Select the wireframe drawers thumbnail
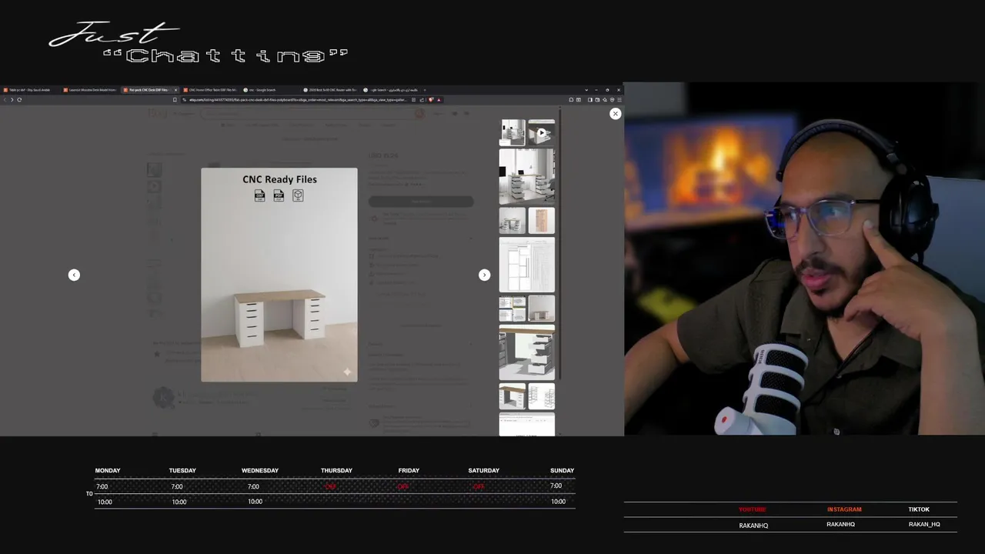The height and width of the screenshot is (554, 985). coord(542,396)
